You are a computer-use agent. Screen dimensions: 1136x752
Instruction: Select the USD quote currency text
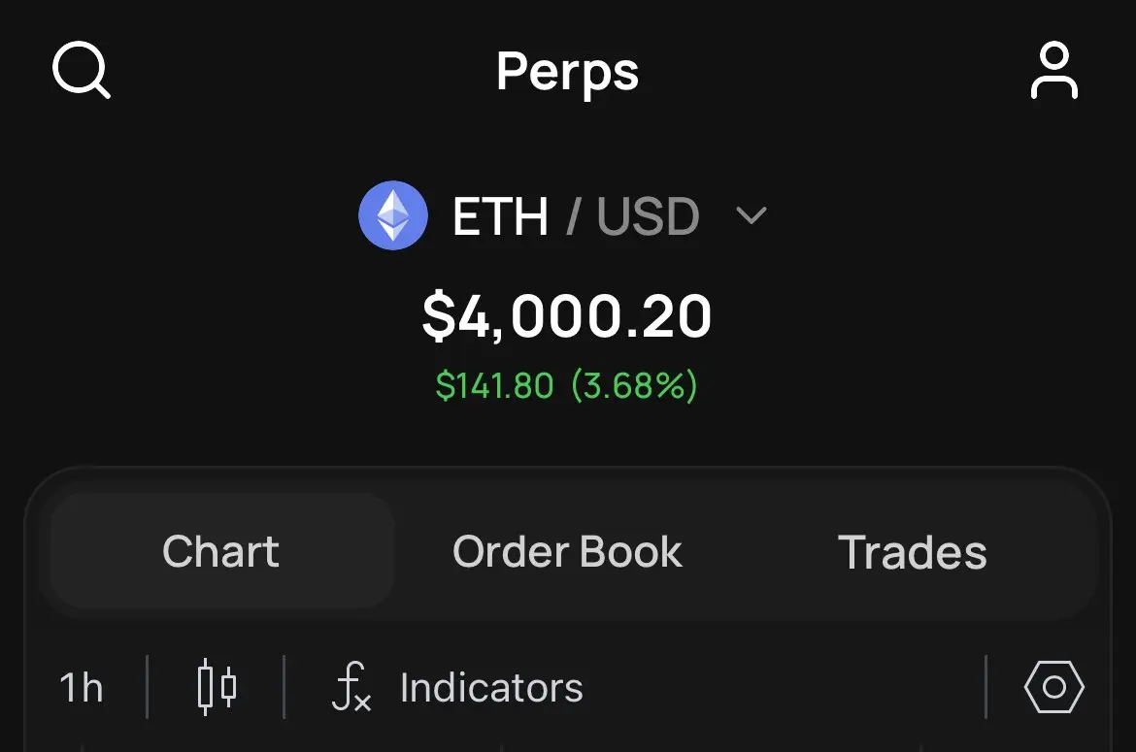click(x=648, y=216)
